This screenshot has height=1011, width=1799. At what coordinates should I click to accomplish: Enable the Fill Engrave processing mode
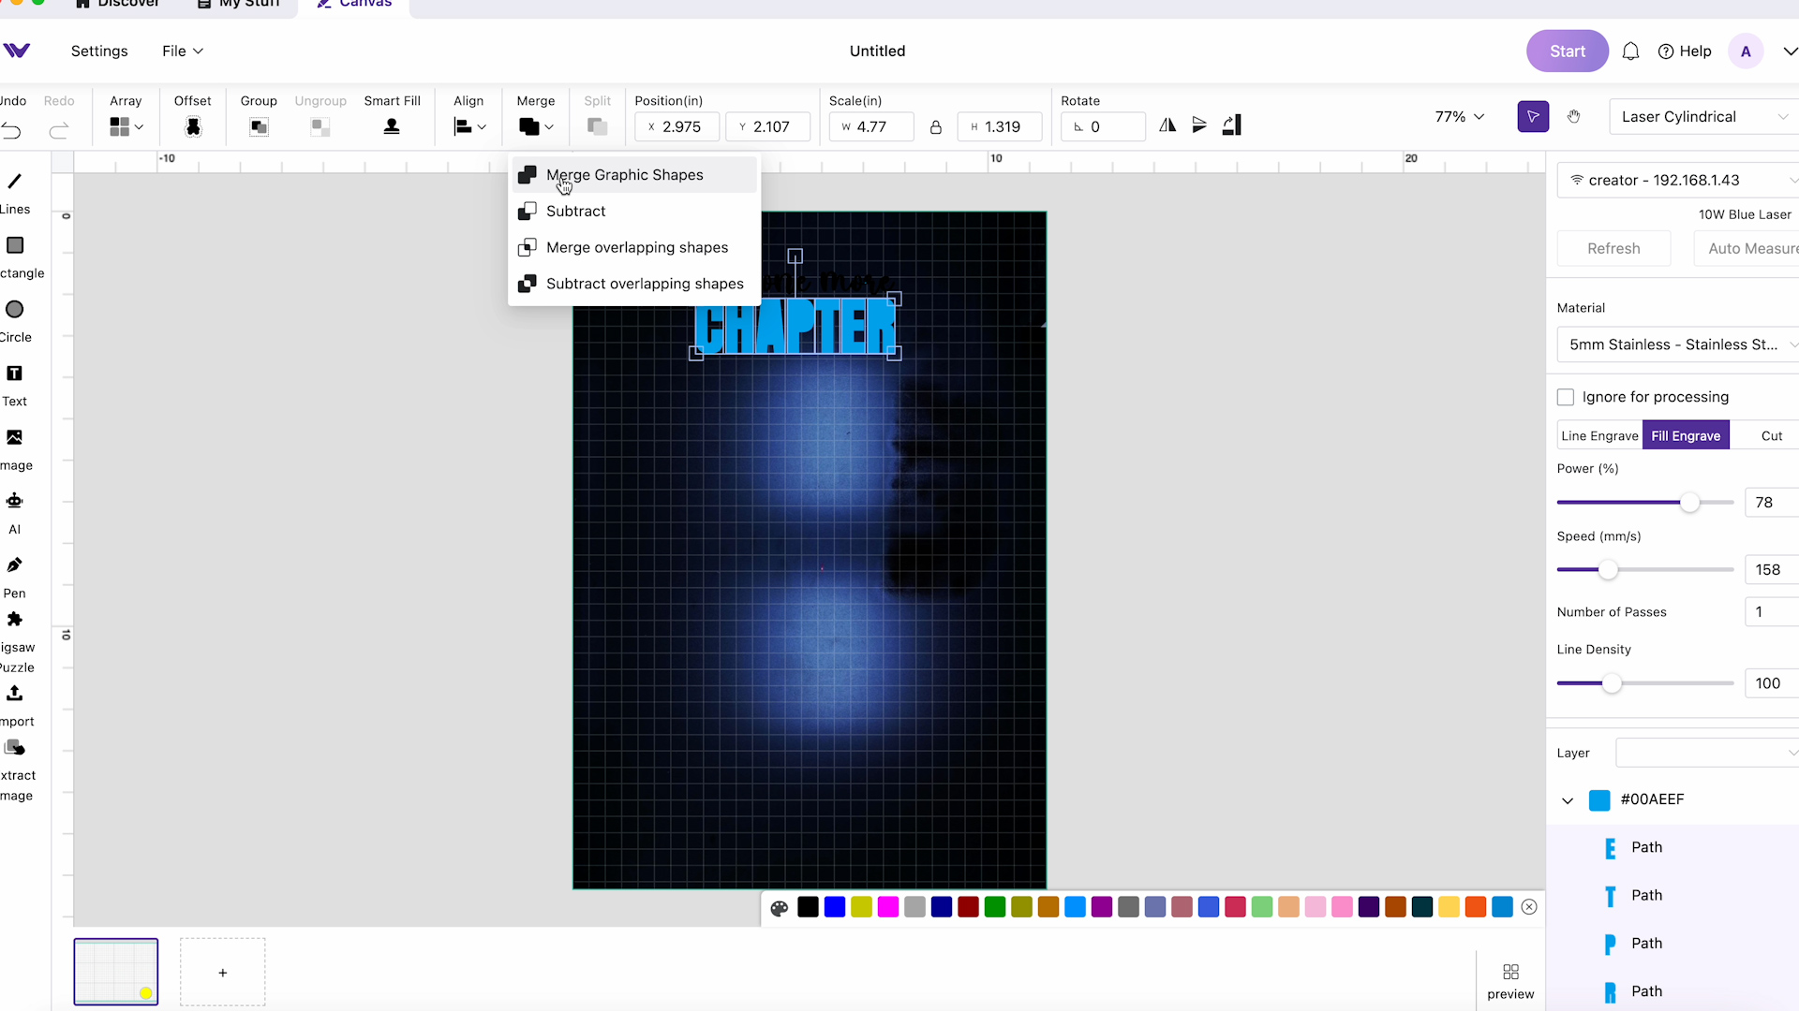pos(1687,434)
